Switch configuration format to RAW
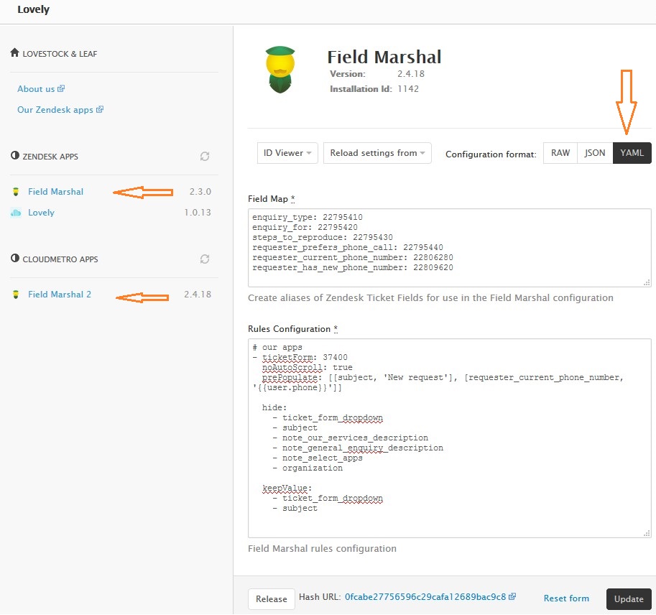 (x=560, y=153)
